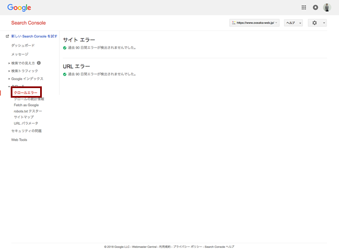Open Fetch as Google
The image size is (339, 249).
coord(26,105)
